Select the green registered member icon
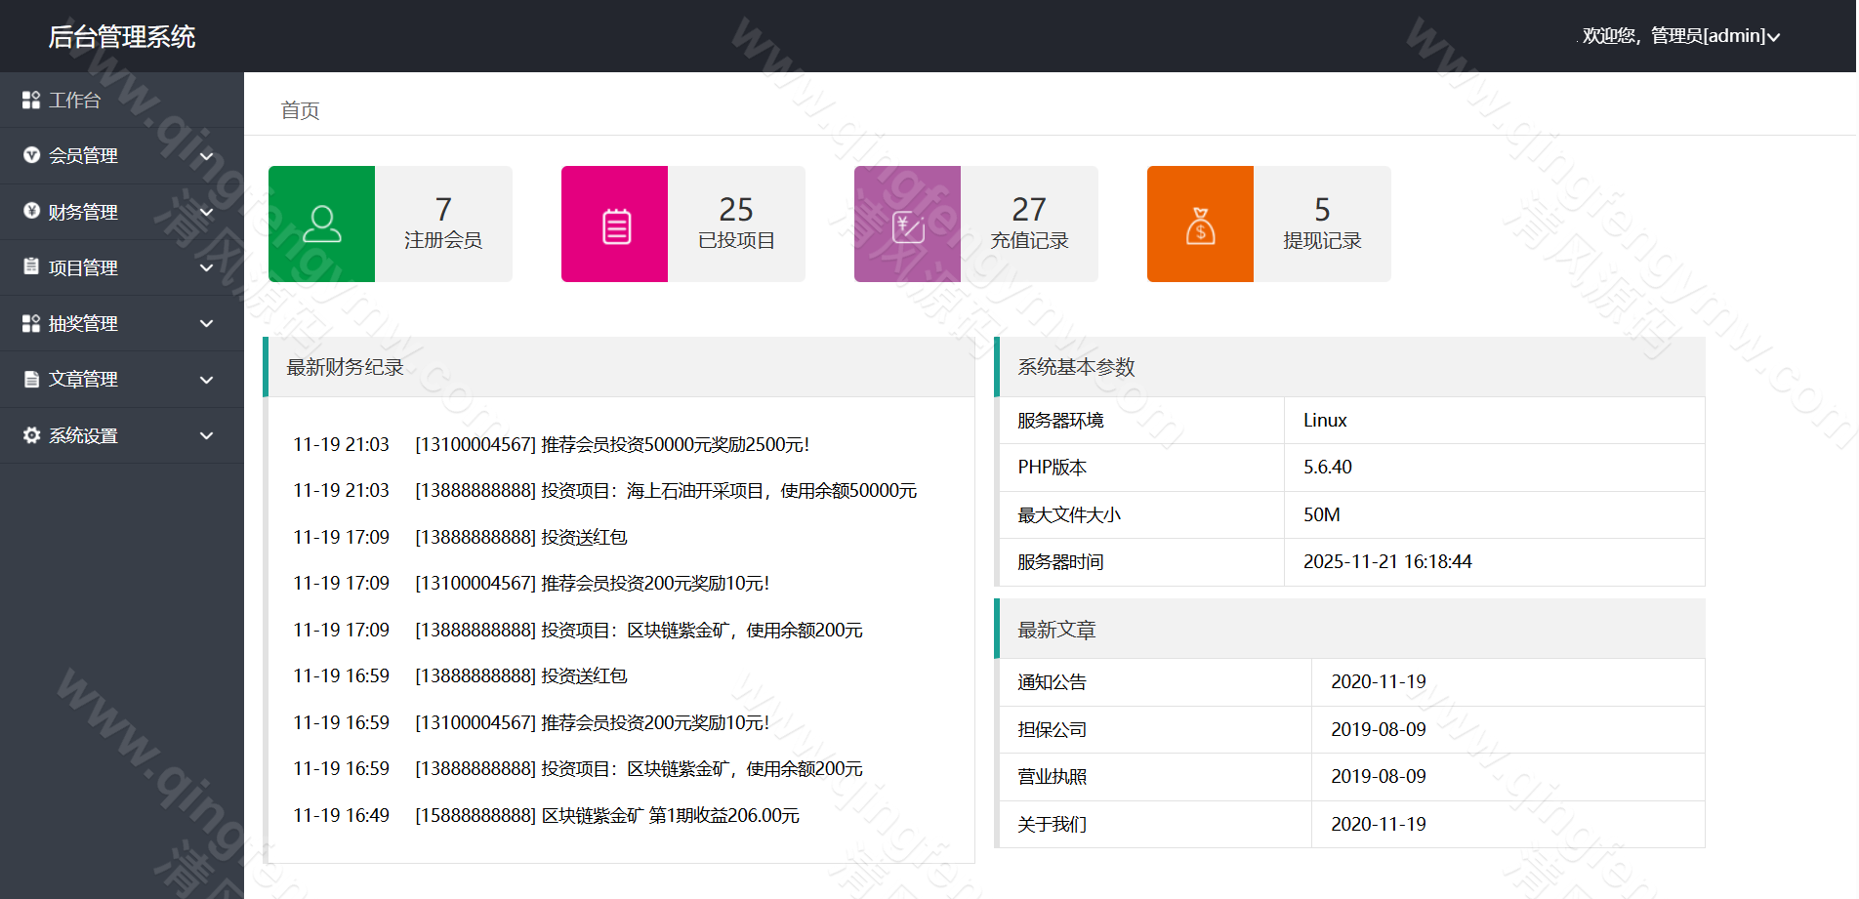Image resolution: width=1859 pixels, height=899 pixels. pyautogui.click(x=322, y=223)
